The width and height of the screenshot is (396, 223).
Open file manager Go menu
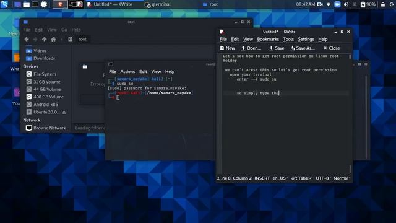64,30
